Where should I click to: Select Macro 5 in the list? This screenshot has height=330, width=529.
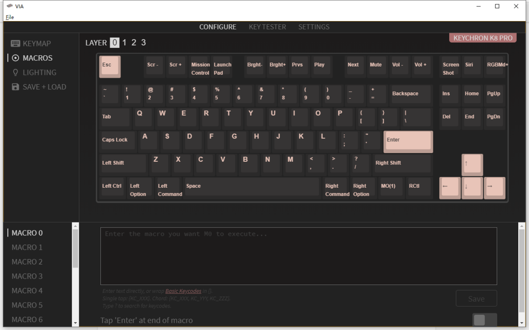[x=27, y=306]
